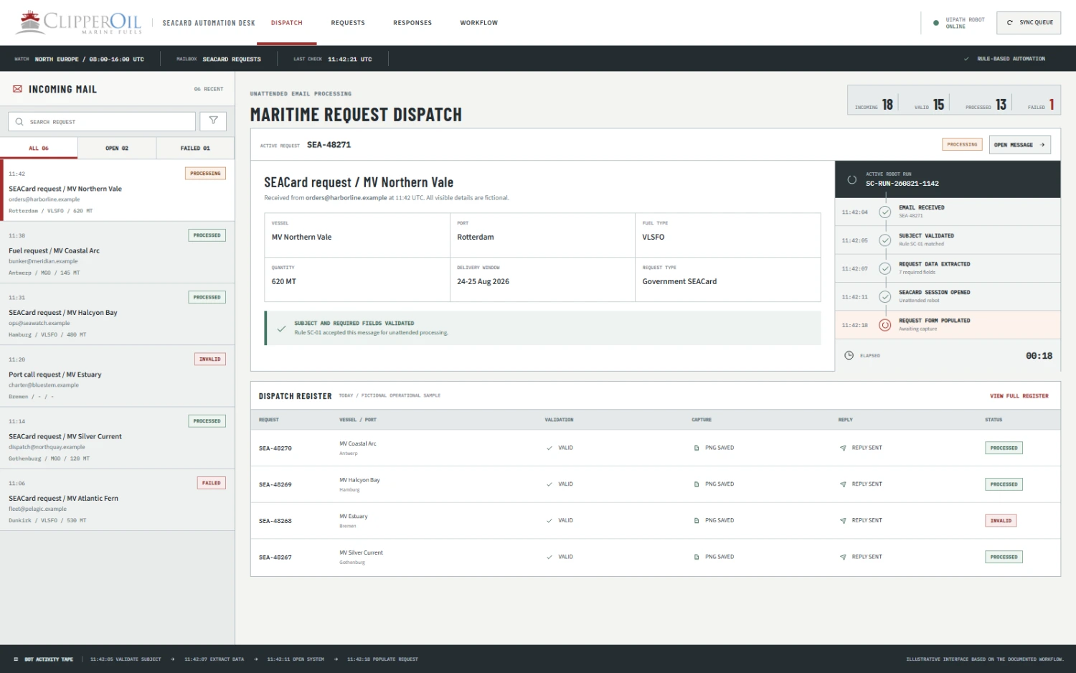Open the Port call request MV Estuary mail
The height and width of the screenshot is (673, 1076).
[118, 376]
